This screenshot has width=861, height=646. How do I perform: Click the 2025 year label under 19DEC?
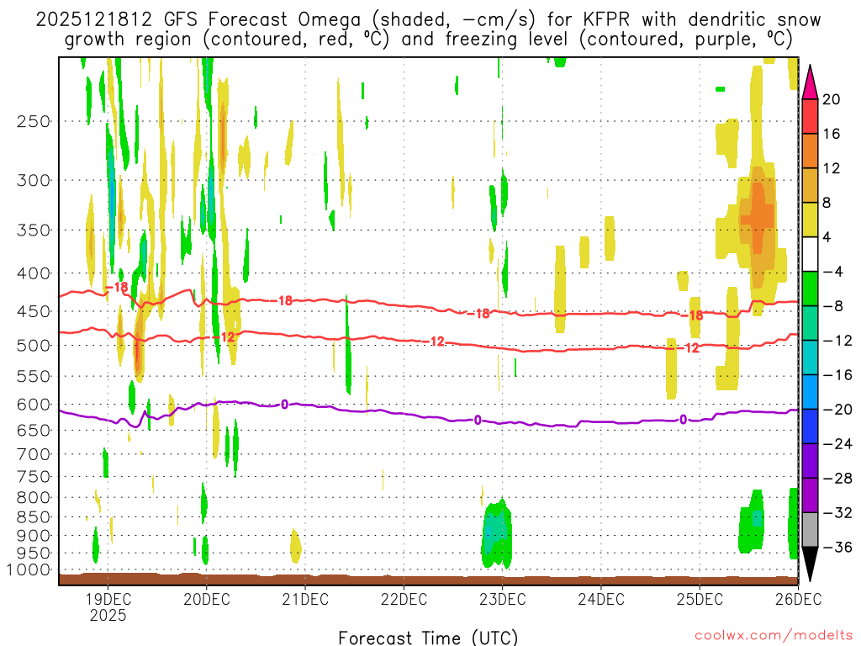[108, 615]
